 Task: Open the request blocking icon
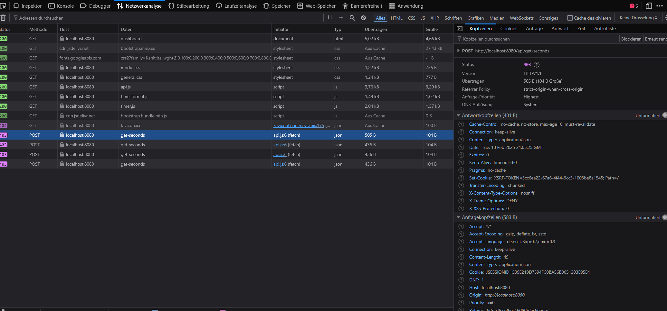point(363,18)
